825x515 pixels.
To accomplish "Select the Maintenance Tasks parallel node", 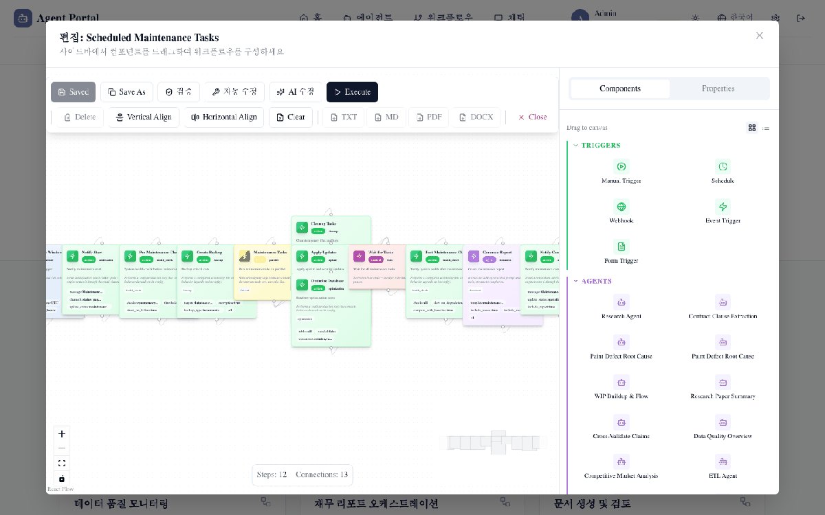I will [x=263, y=273].
